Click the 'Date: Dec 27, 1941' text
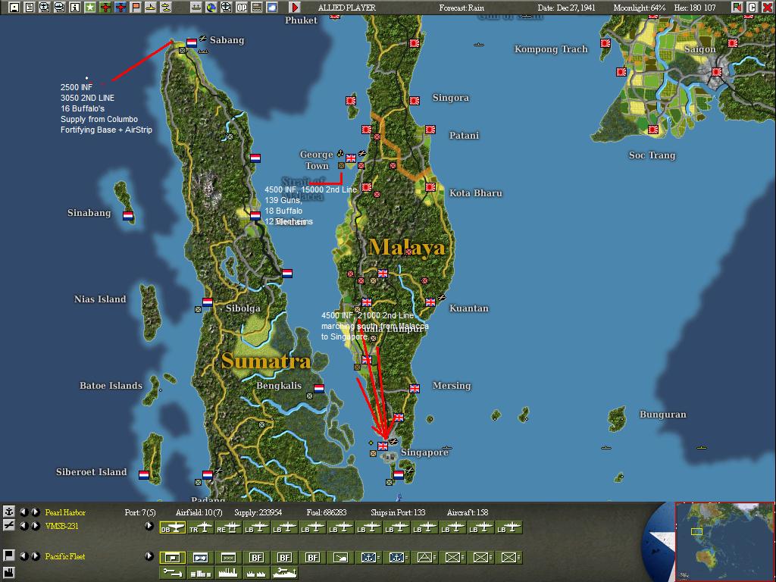 [567, 8]
